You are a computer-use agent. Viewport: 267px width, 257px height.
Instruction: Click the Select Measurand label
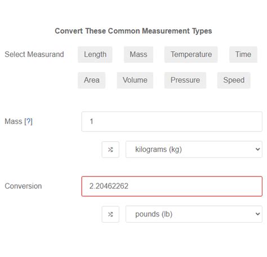click(34, 55)
